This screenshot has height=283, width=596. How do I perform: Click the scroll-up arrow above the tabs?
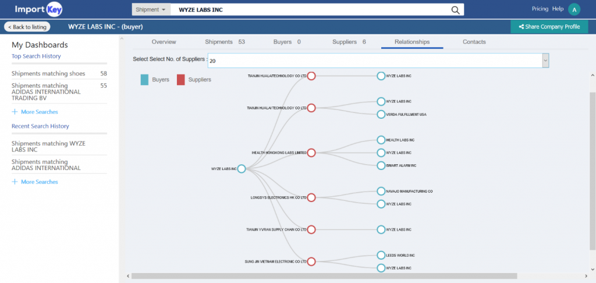coord(122,38)
